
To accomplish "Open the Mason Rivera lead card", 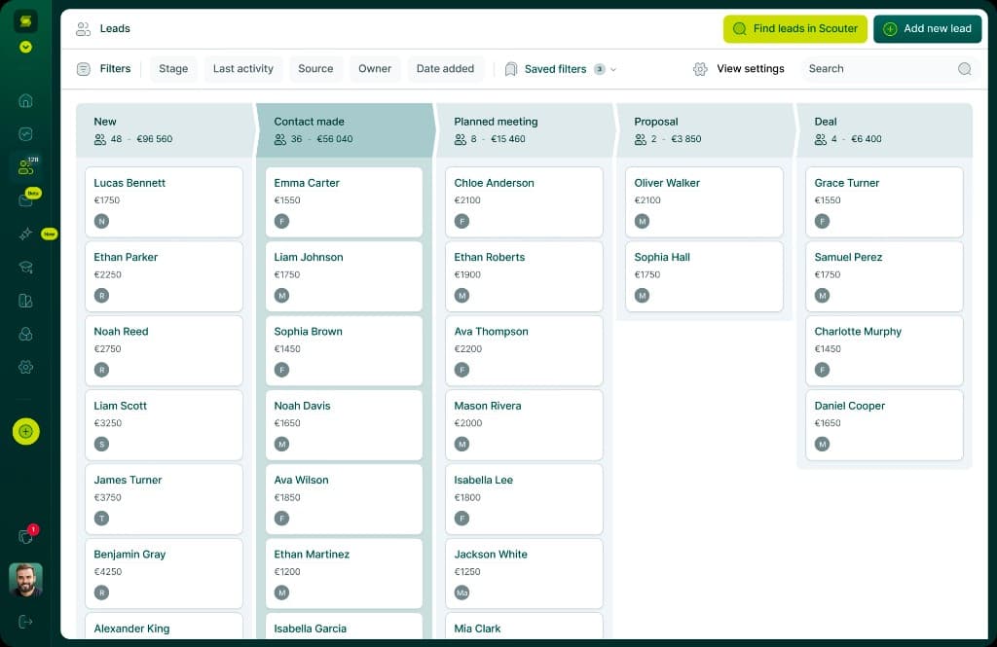I will (524, 425).
